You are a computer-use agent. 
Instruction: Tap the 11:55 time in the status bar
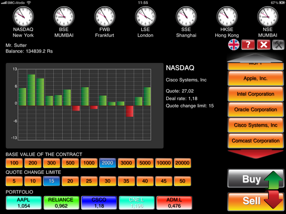point(143,3)
